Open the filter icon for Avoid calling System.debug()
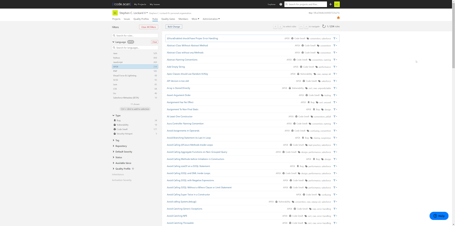Image resolution: width=455 pixels, height=226 pixels. [335, 202]
